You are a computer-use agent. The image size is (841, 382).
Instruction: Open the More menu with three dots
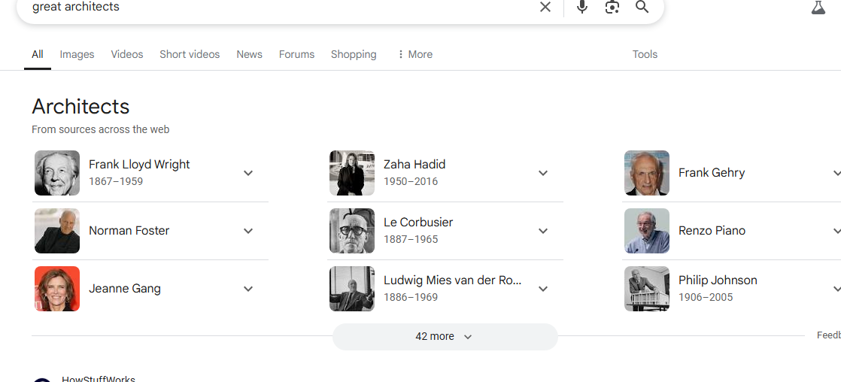pyautogui.click(x=414, y=54)
